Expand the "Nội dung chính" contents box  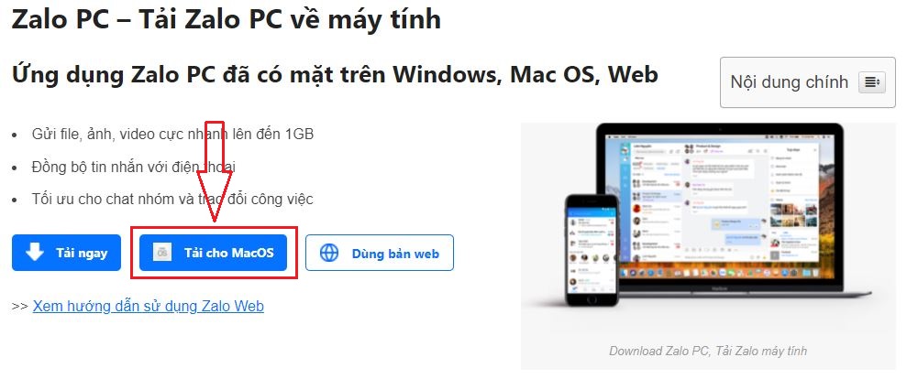(x=808, y=82)
